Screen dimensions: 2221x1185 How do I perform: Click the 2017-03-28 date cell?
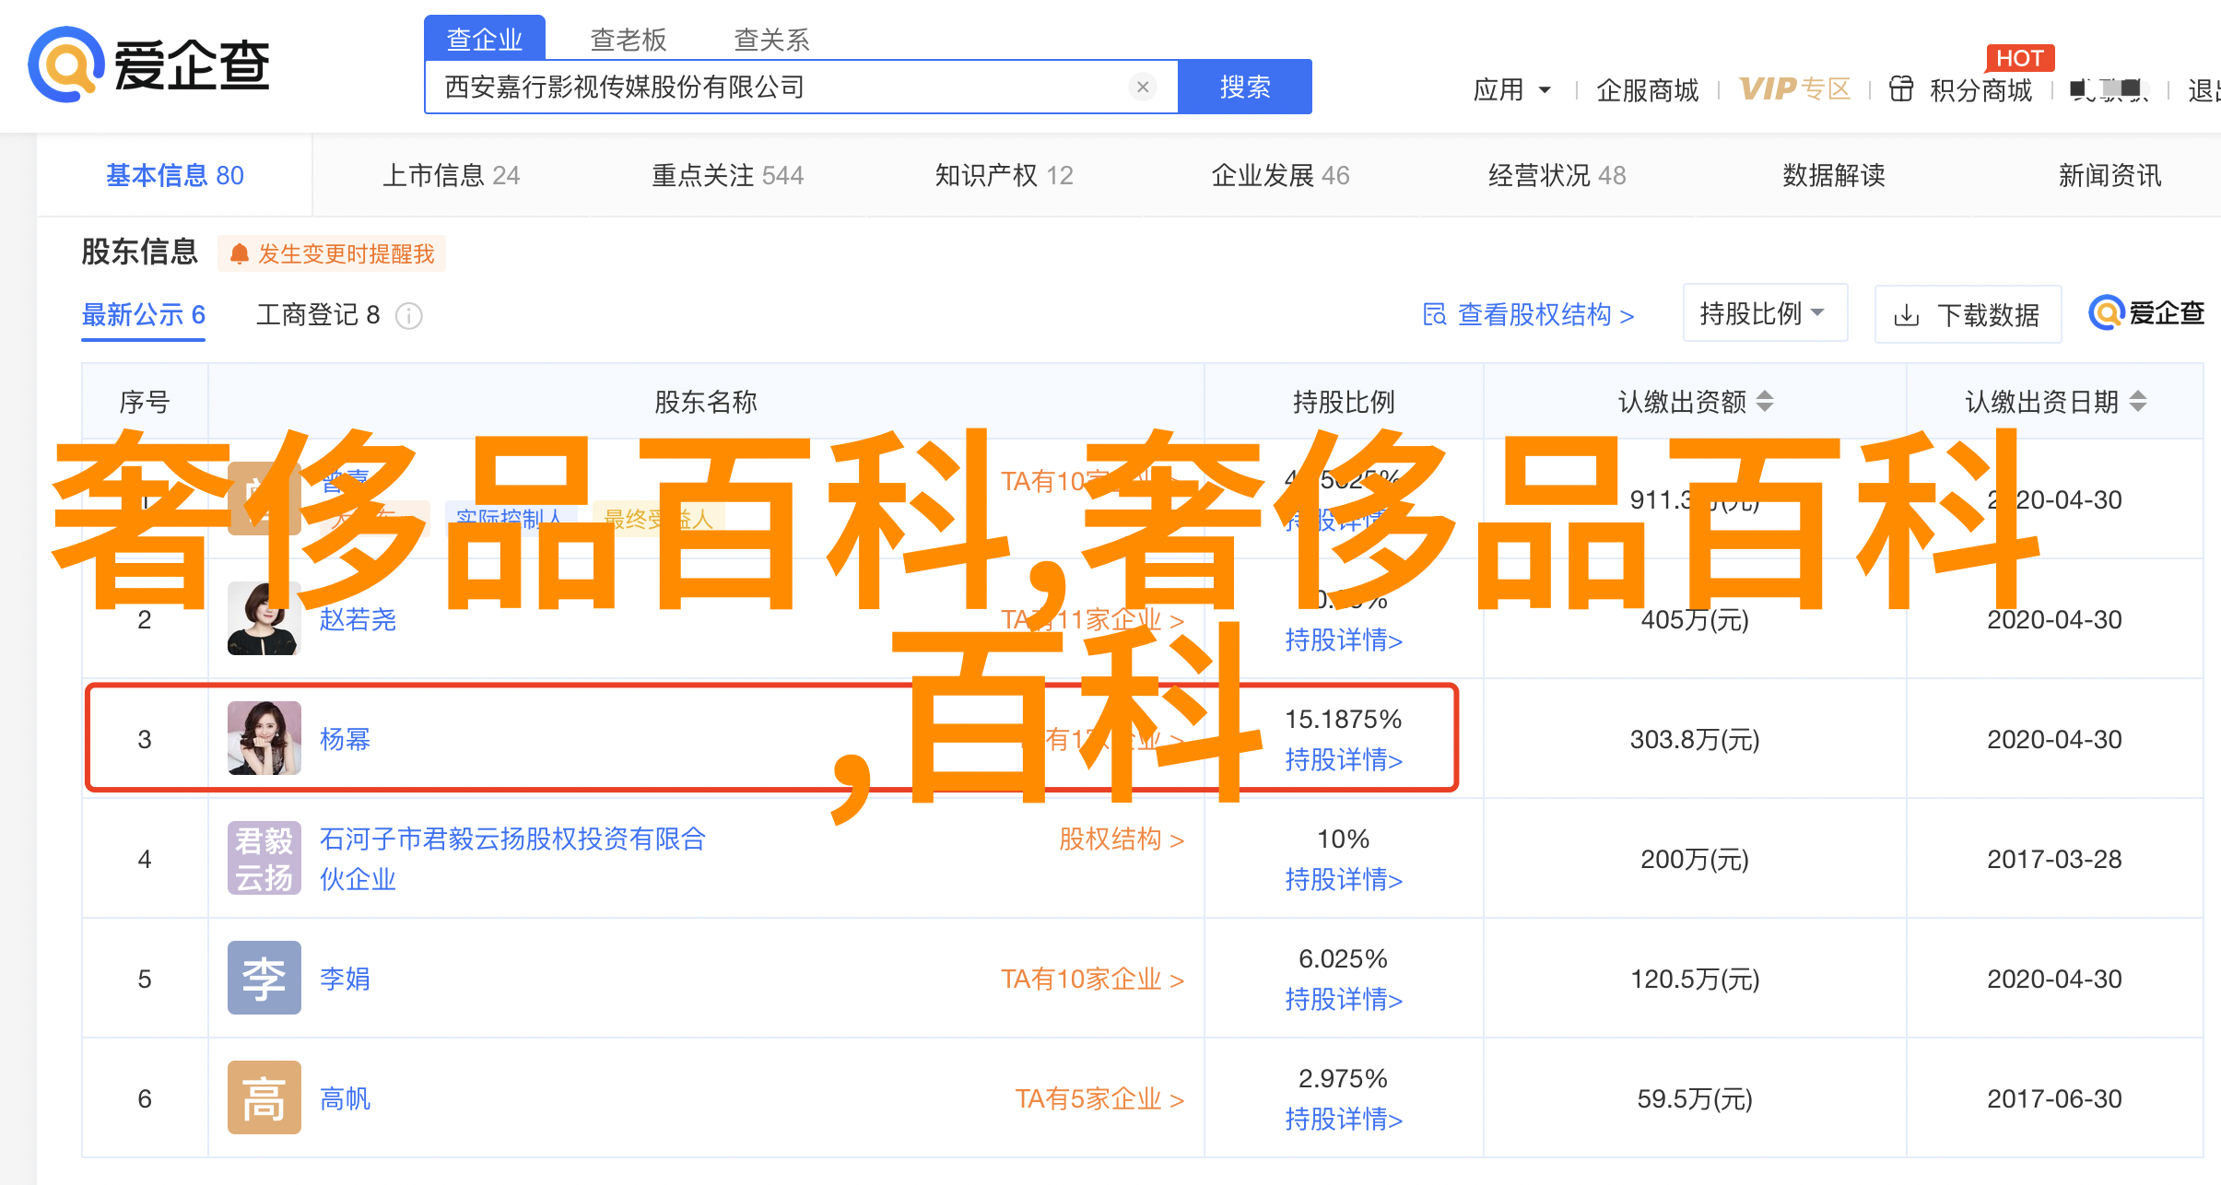point(2054,859)
